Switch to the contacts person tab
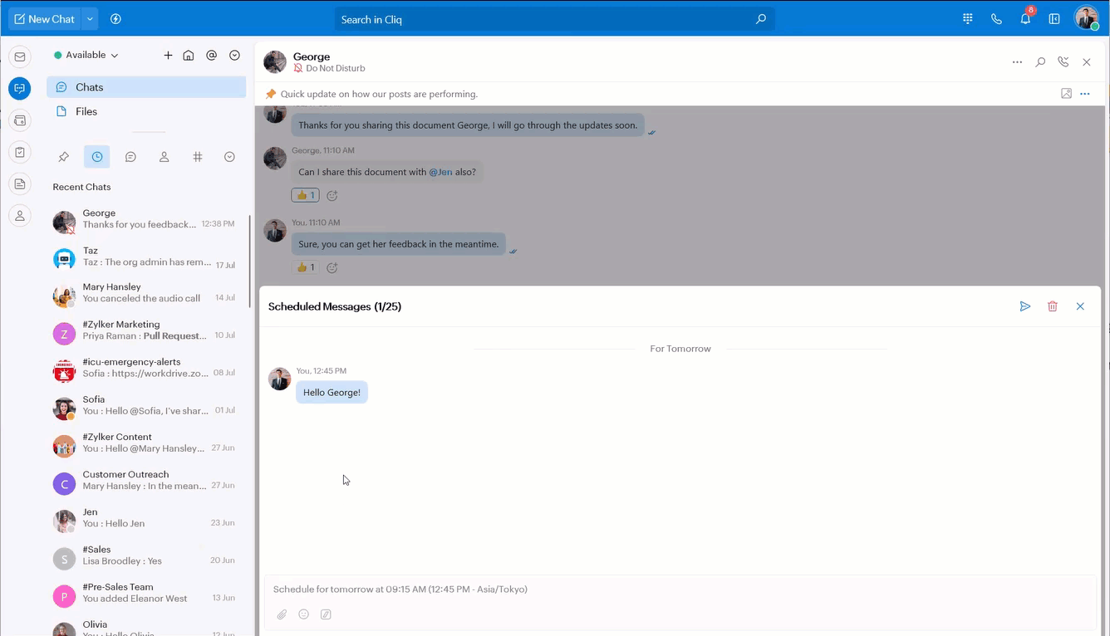1110x636 pixels. (x=164, y=157)
